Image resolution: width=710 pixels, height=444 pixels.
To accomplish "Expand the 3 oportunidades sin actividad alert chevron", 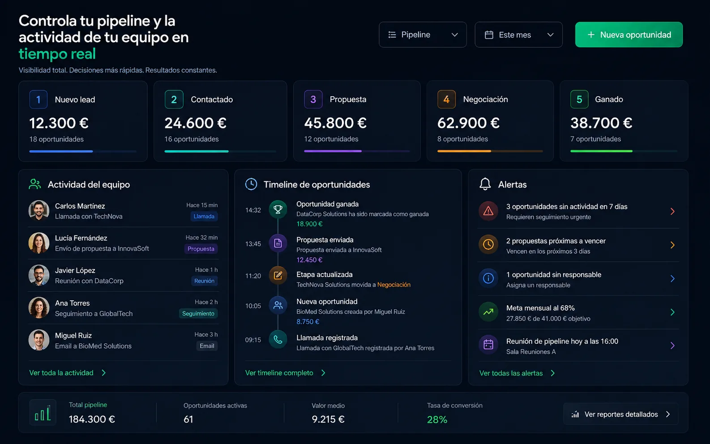I will (x=672, y=211).
